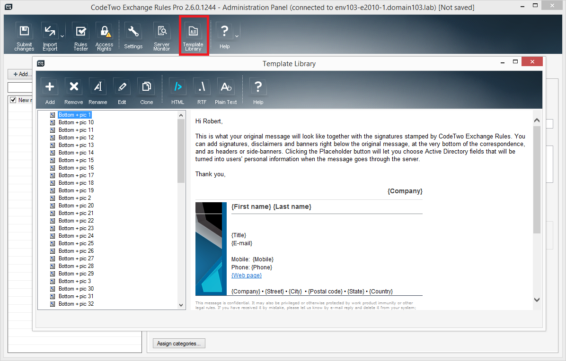Expand the main Help dropdown arrow

[237, 36]
